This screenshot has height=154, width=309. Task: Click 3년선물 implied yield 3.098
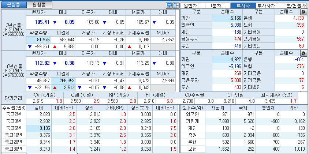tap(138, 40)
